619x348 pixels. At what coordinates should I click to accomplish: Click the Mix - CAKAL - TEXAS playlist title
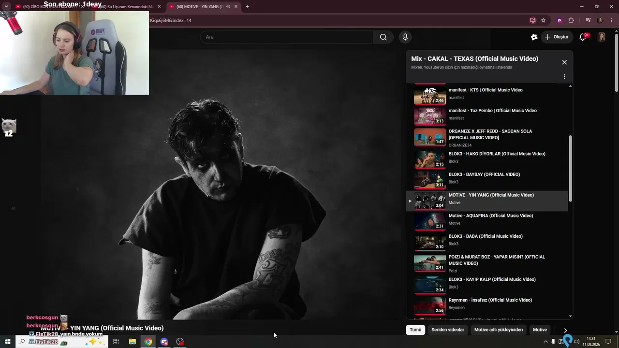[x=474, y=58]
